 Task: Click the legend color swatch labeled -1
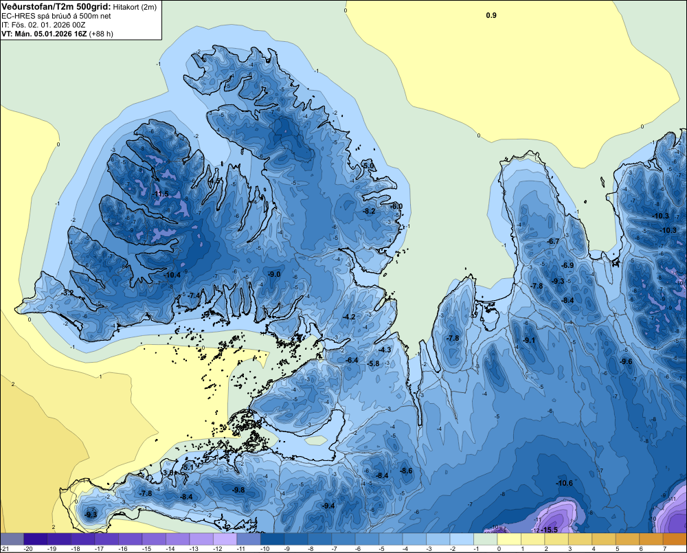pyautogui.click(x=485, y=539)
